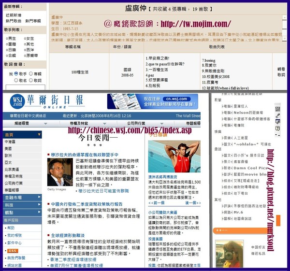Viewport: 290px width, 271px height.
Task: Click the 我的帳號 link
Action: [x=14, y=235]
